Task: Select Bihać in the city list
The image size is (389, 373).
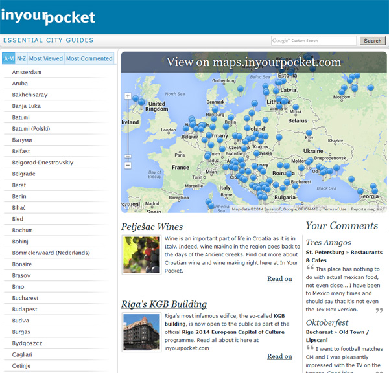Action: pyautogui.click(x=19, y=208)
